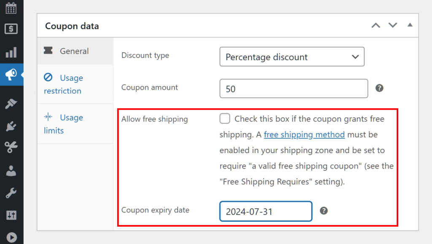This screenshot has width=432, height=244.
Task: Open the free shipping method link
Action: [x=304, y=135]
